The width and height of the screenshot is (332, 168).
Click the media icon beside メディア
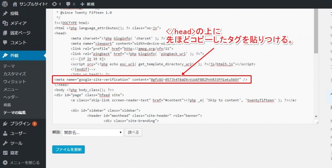click(x=5, y=23)
